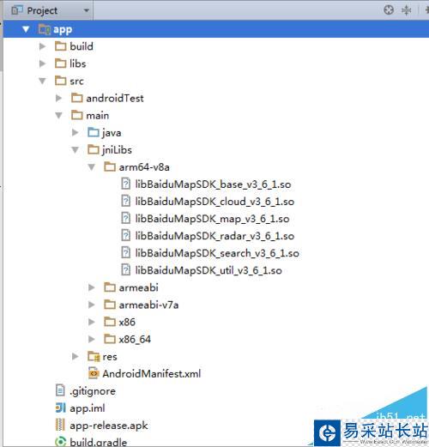Viewport: 429px width, 447px height.
Task: Click the jniLibs folder icon
Action: (x=94, y=149)
